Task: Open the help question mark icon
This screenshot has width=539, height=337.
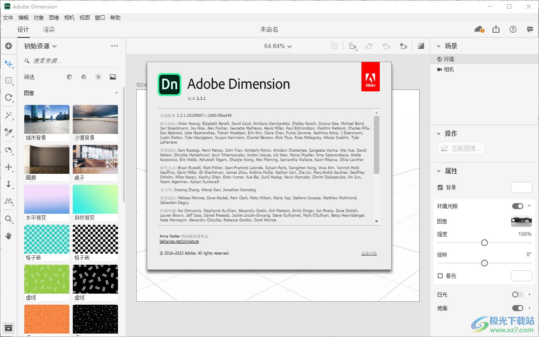Action: pos(513,29)
